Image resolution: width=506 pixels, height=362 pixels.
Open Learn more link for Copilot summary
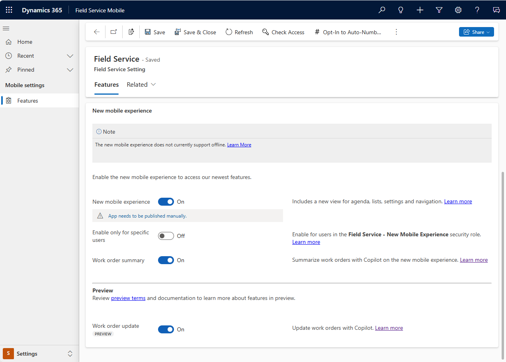(474, 260)
